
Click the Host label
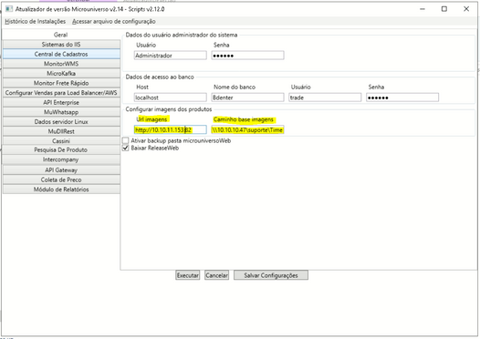coord(142,87)
